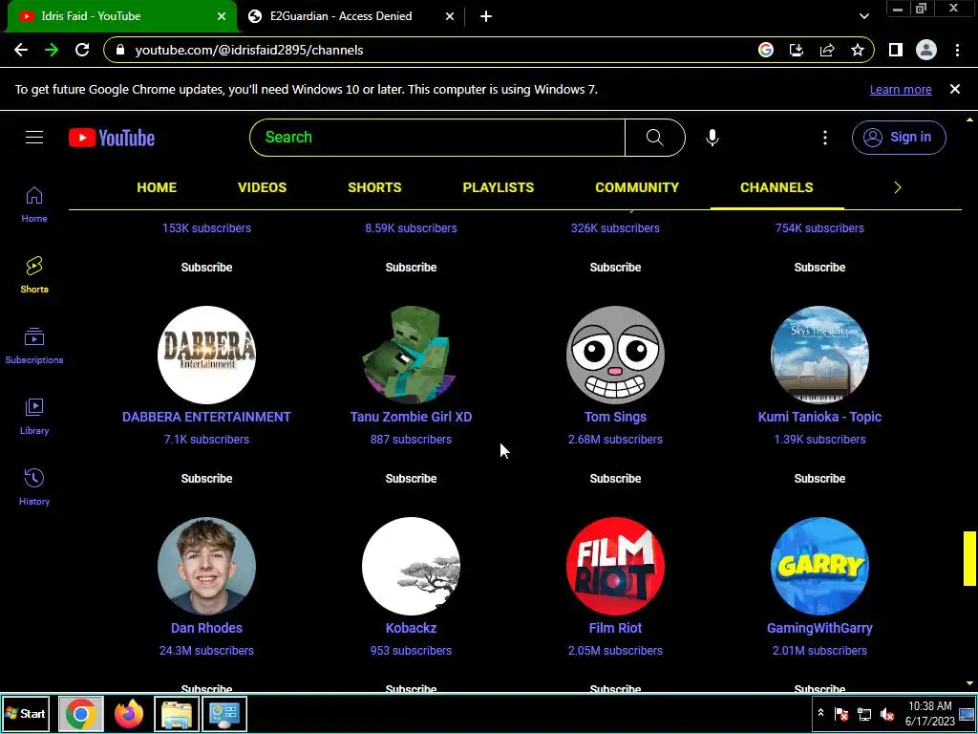Screen dimensions: 978x734
Task: Close the Idris Faid - YouTube tab
Action: pos(222,16)
